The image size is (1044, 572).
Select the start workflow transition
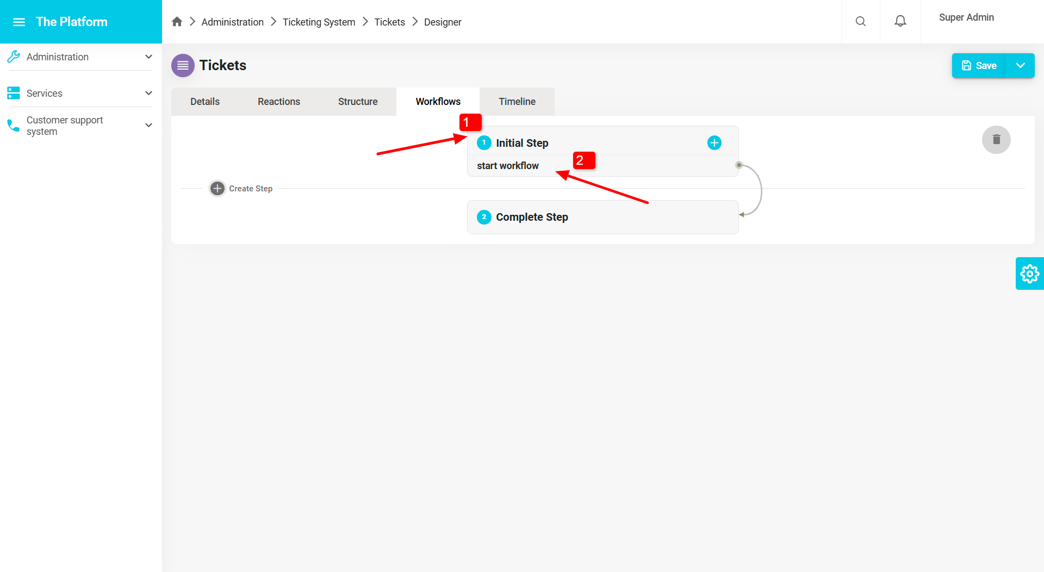click(507, 165)
